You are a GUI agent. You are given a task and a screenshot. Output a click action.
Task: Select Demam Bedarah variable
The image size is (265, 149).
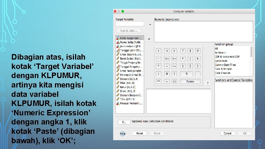pos(130,95)
